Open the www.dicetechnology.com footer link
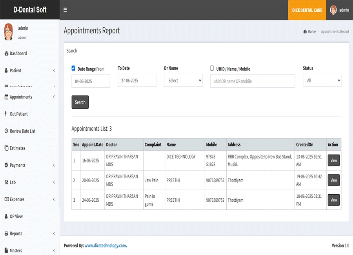Screen dimensions: 353x255 (x=105, y=246)
